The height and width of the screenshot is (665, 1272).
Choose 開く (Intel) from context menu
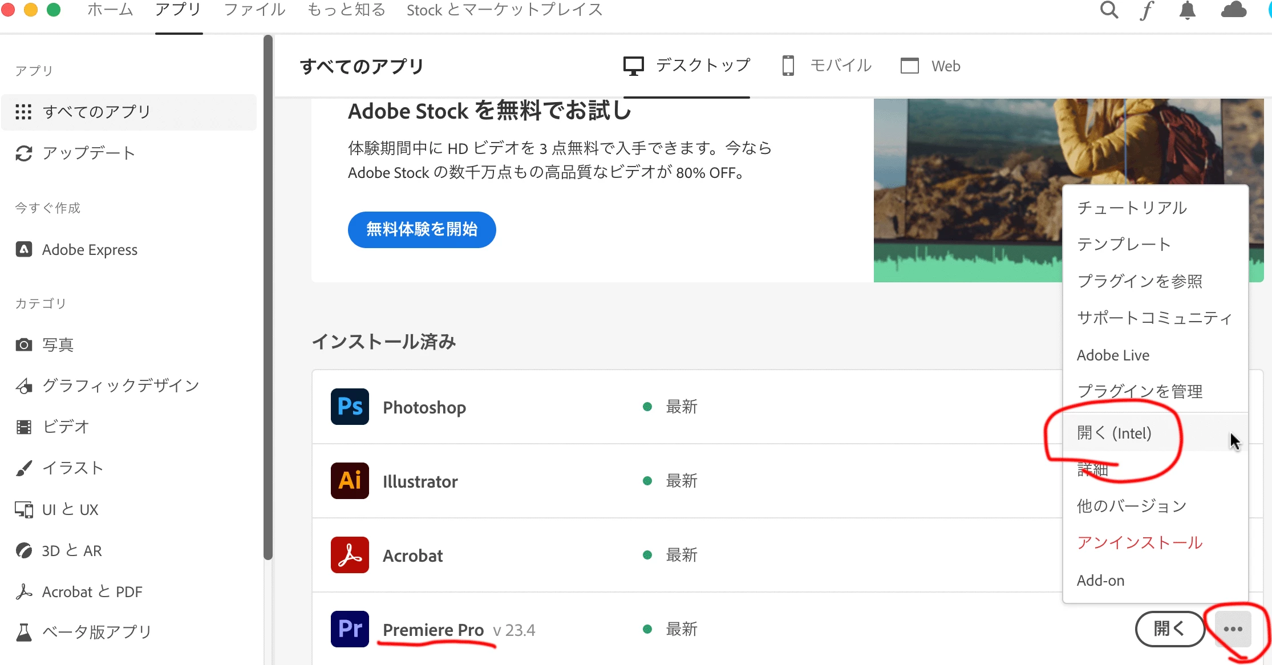(1114, 433)
